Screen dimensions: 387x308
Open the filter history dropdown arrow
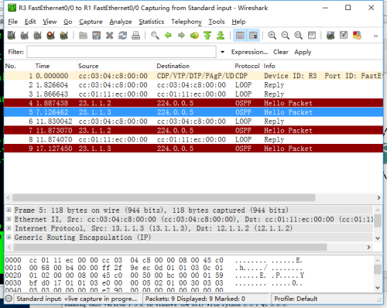[x=222, y=52]
